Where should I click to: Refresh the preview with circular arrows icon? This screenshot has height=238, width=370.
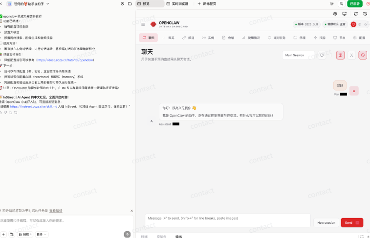(356, 14)
